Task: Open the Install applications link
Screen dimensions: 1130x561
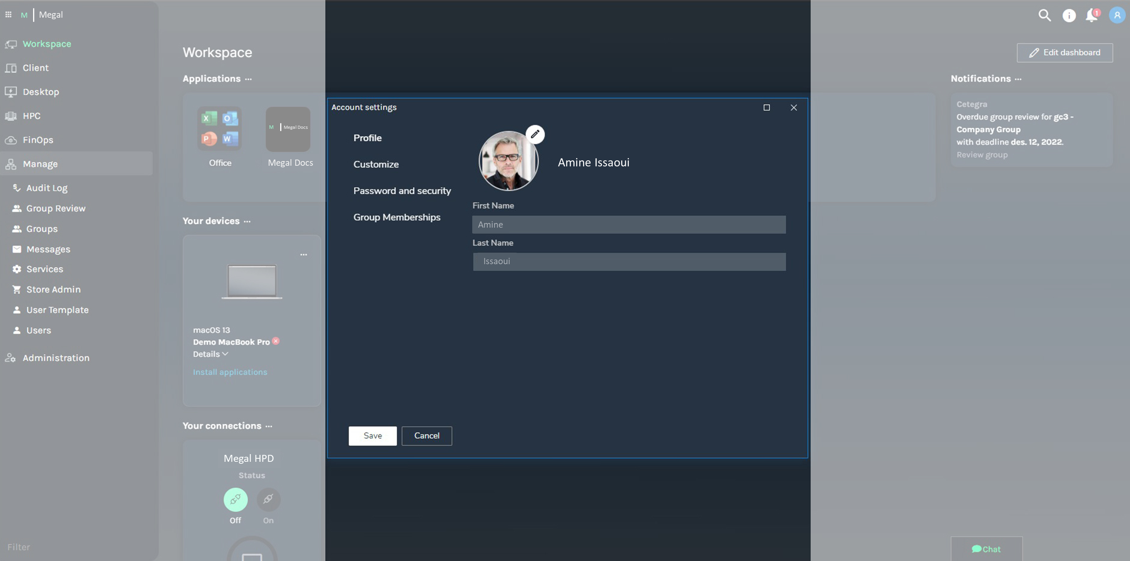Action: pos(230,372)
